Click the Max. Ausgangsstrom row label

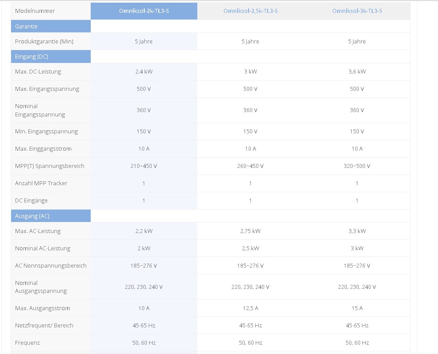[42, 308]
